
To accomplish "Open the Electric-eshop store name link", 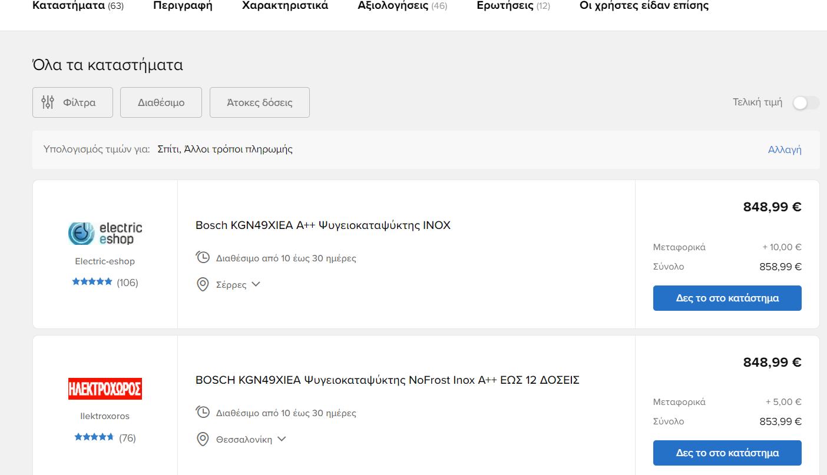I will click(105, 261).
